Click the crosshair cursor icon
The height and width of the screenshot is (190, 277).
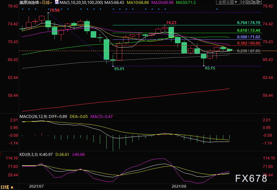[244, 2]
